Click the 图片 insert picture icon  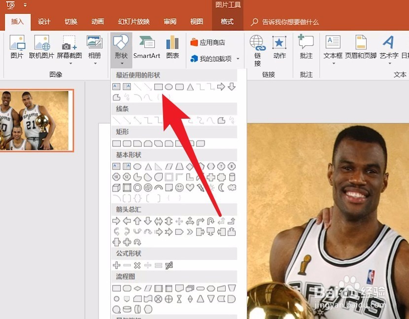tap(17, 47)
